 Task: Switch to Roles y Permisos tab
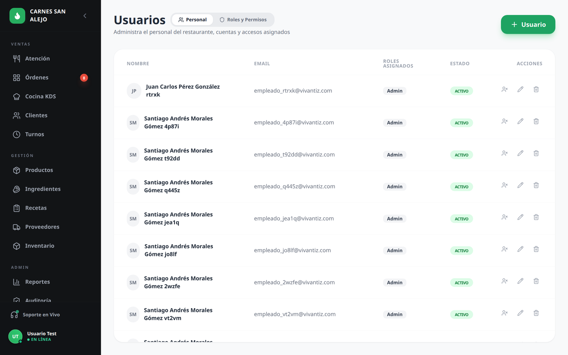pyautogui.click(x=243, y=20)
